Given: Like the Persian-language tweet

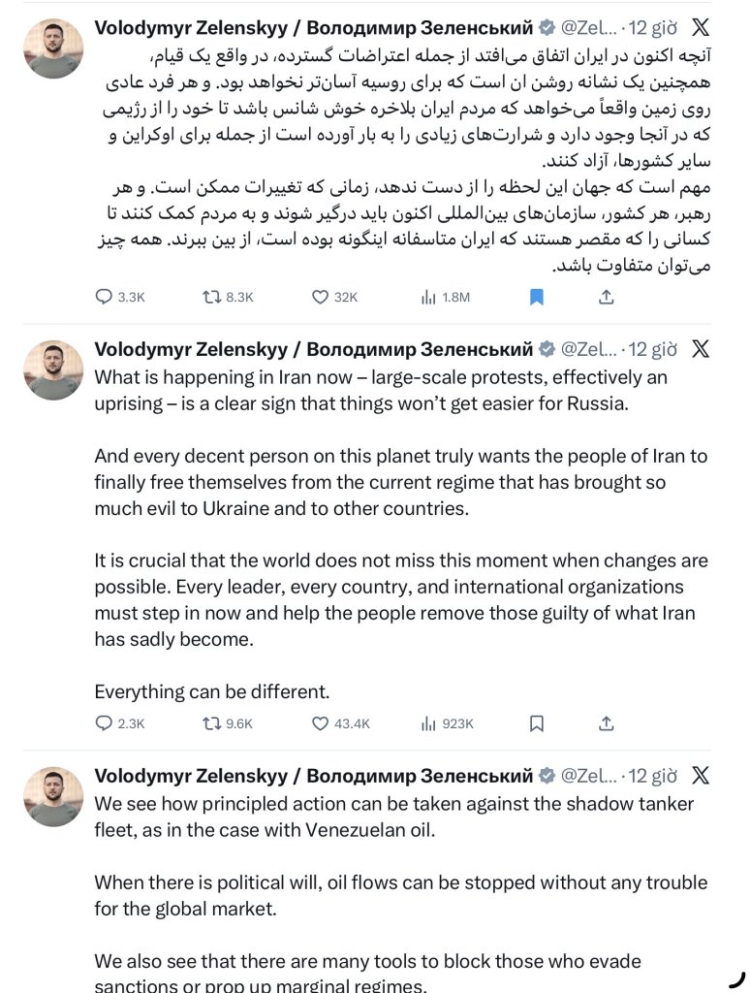Looking at the screenshot, I should pyautogui.click(x=321, y=298).
